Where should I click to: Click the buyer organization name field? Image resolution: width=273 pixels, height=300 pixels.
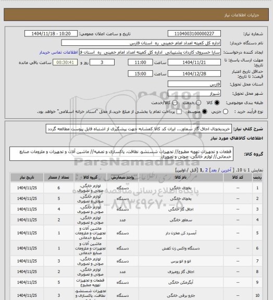[x=141, y=43]
